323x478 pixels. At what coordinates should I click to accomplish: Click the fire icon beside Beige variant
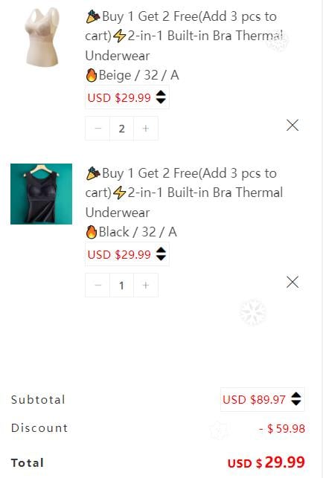pyautogui.click(x=92, y=75)
